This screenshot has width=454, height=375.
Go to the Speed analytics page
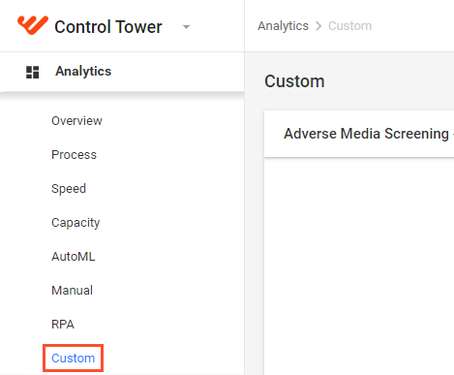click(69, 189)
